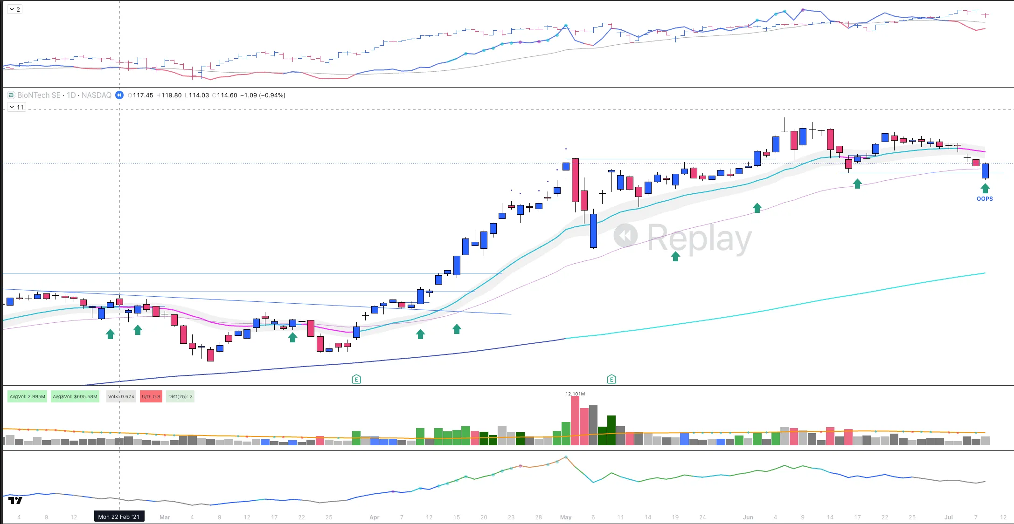The height and width of the screenshot is (524, 1014).
Task: Click the BioNTech symbol logo icon
Action: point(11,95)
